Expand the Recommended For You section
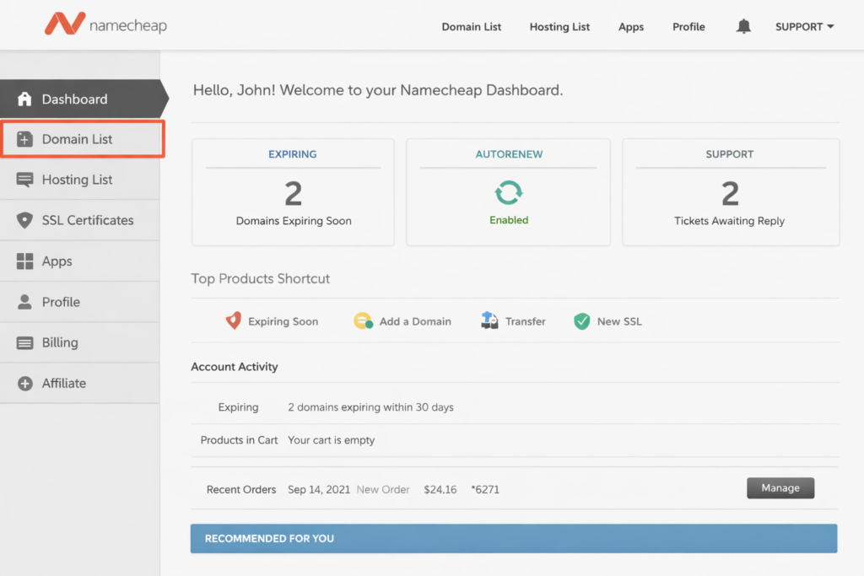The height and width of the screenshot is (576, 864). (x=513, y=538)
